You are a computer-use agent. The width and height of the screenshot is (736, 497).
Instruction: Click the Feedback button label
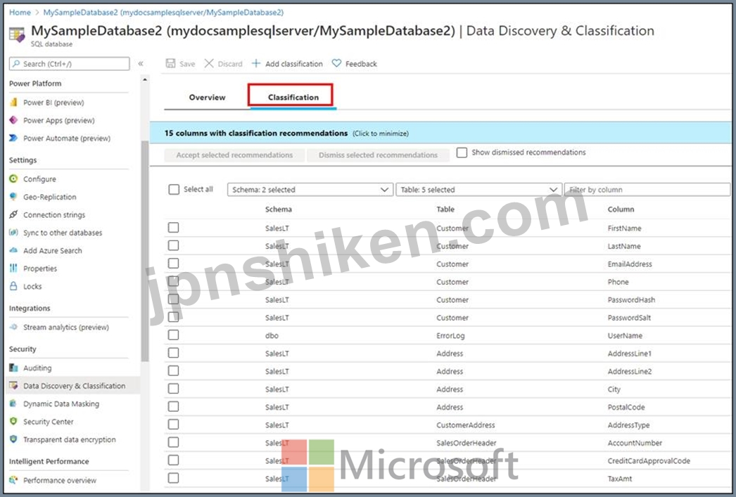point(361,64)
